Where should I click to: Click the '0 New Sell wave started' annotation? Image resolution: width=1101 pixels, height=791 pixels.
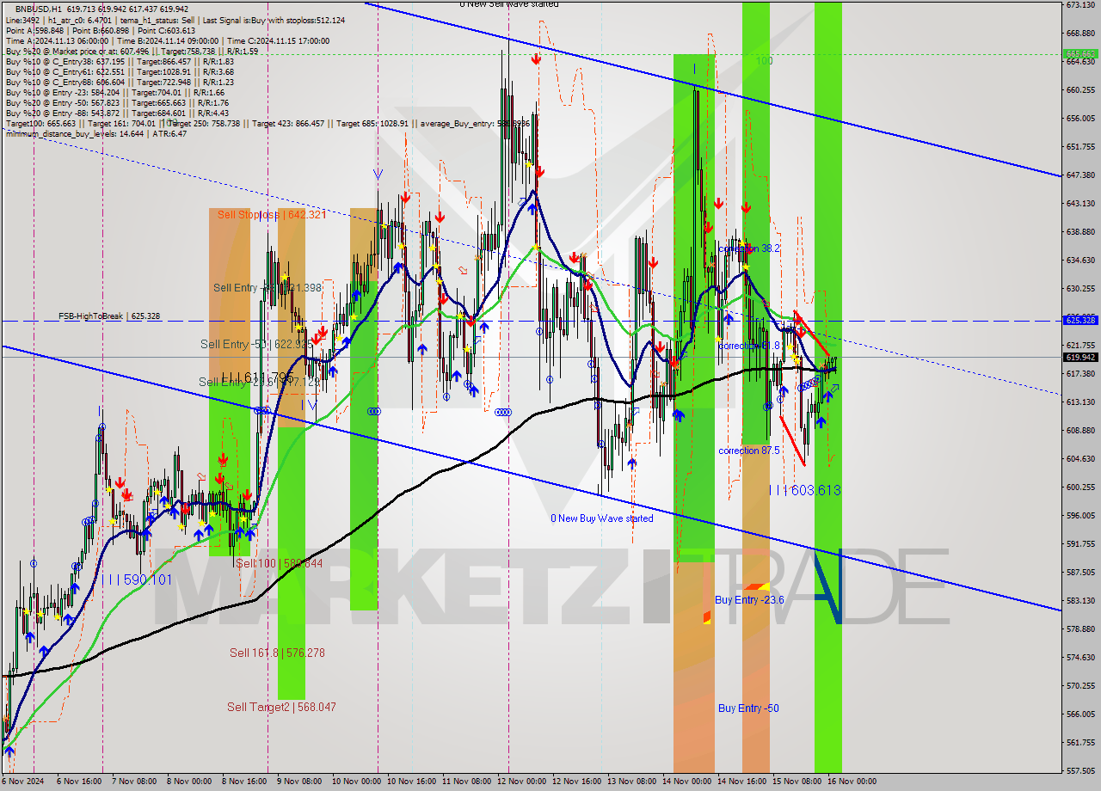(x=508, y=4)
